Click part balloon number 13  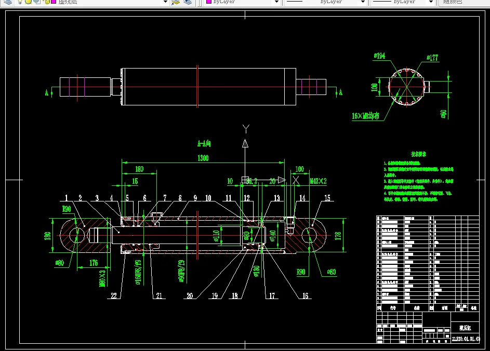point(277,198)
